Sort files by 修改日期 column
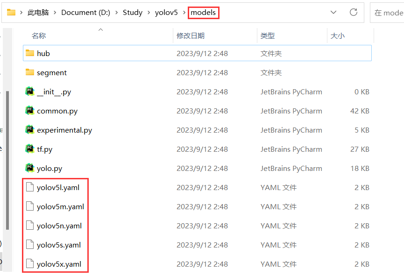This screenshot has width=404, height=276. (x=191, y=35)
